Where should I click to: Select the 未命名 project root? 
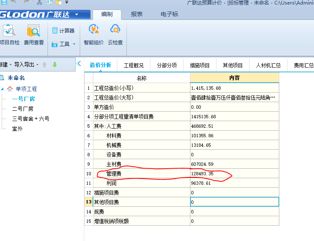16,78
